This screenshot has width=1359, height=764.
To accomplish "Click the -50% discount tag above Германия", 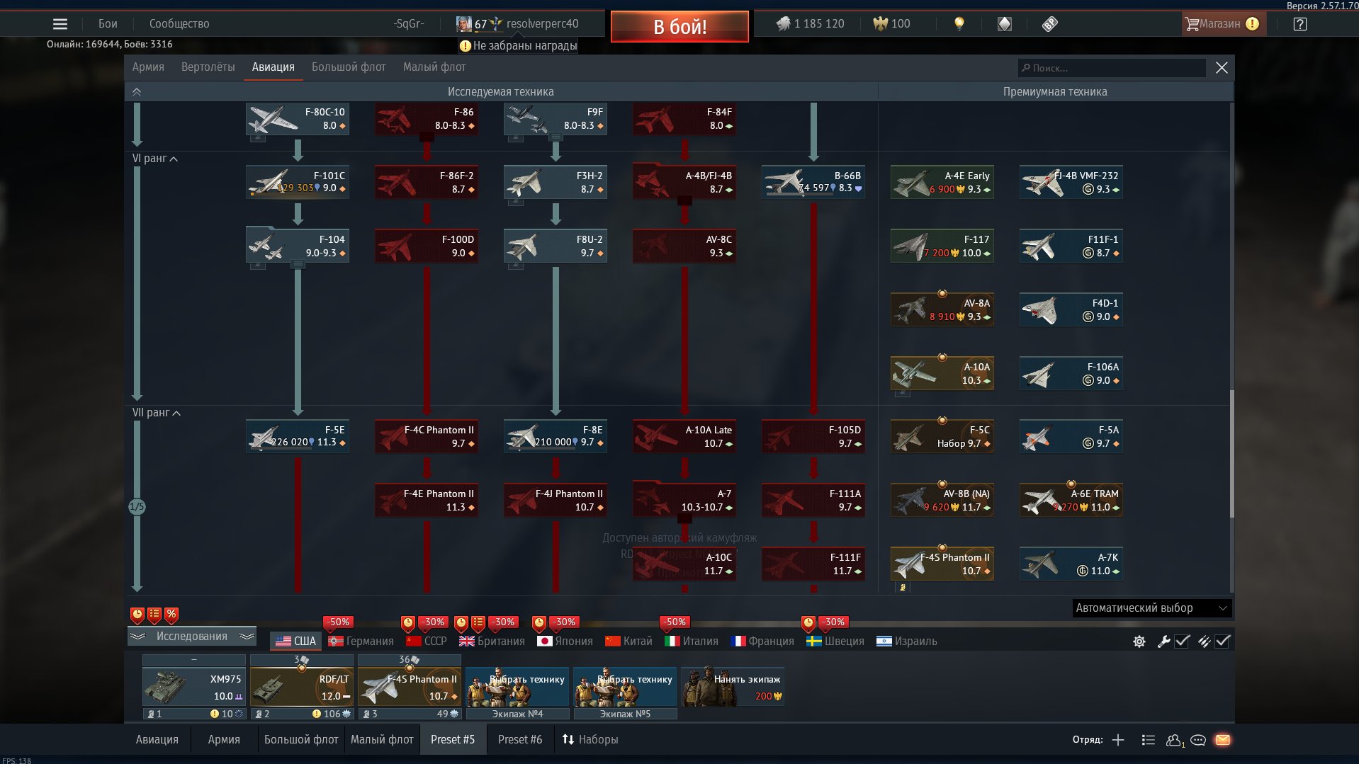I will click(338, 622).
